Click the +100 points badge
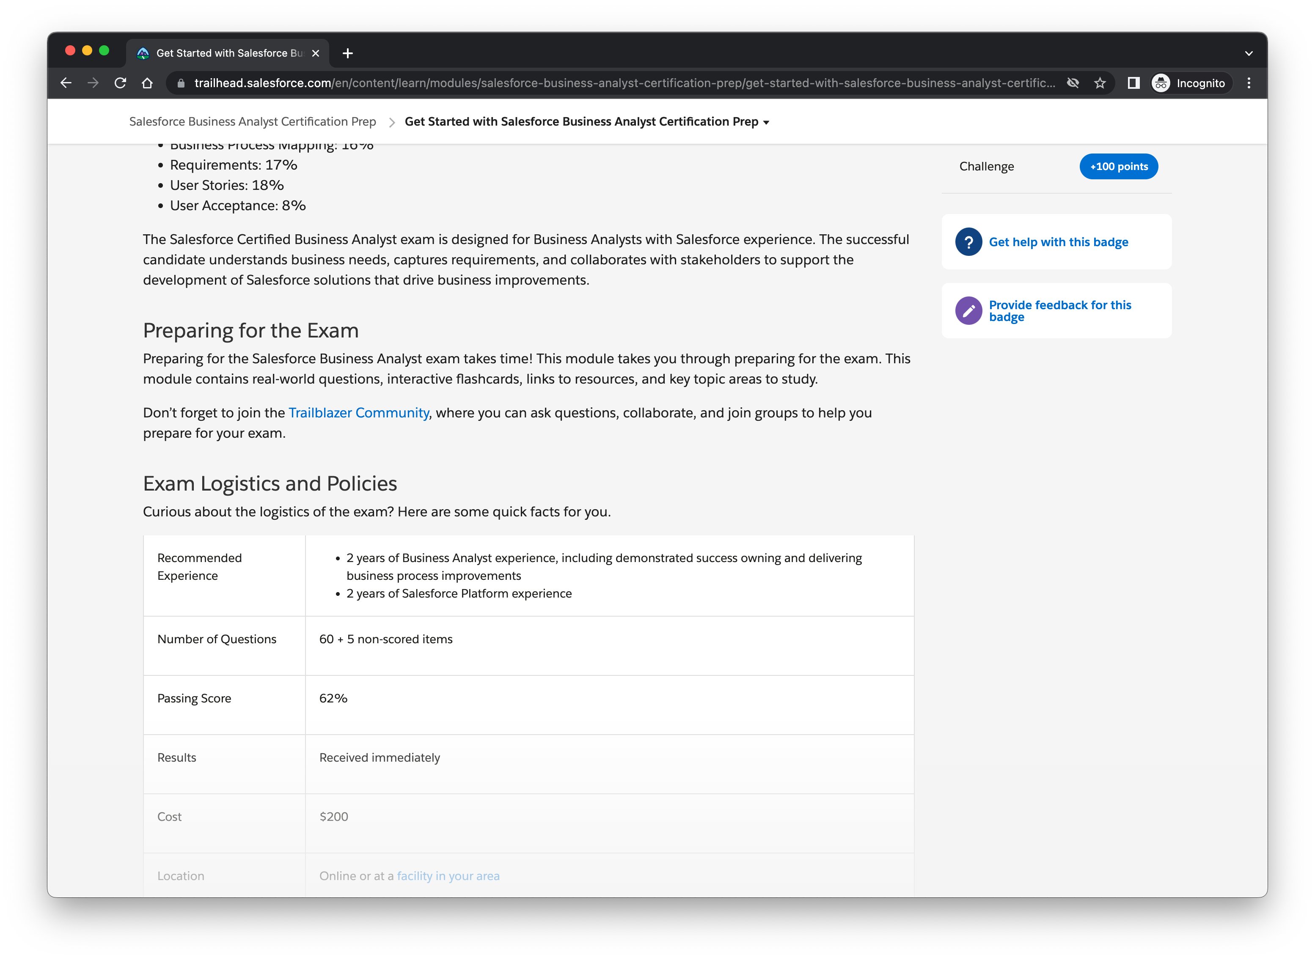Image resolution: width=1315 pixels, height=960 pixels. (x=1118, y=167)
